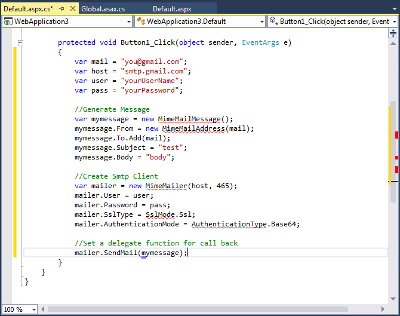Viewport: 400px width, 316px height.
Task: Click the blue caret marker in scrollbar
Action: tap(393, 182)
